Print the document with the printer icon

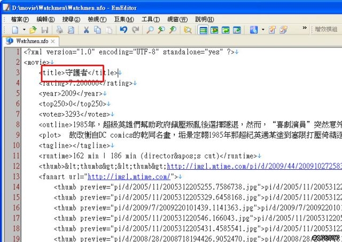[59, 30]
